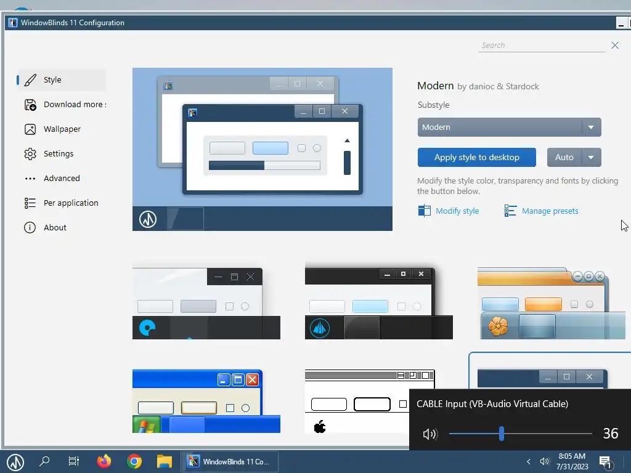Mute CABLE Input via speaker icon

click(x=429, y=434)
